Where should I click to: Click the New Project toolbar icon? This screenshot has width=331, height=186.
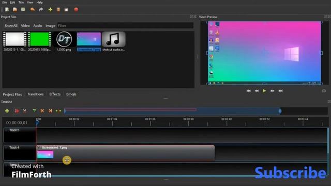7,9
